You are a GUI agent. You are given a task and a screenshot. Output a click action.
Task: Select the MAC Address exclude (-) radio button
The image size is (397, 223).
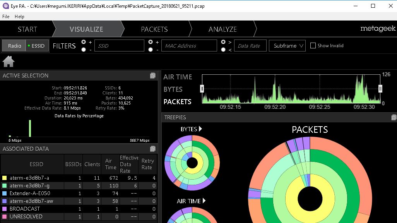pos(151,50)
